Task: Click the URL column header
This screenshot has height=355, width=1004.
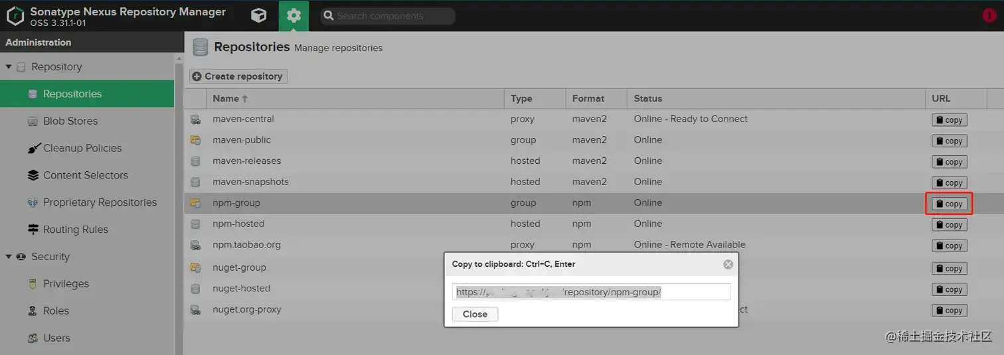Action: [956, 99]
